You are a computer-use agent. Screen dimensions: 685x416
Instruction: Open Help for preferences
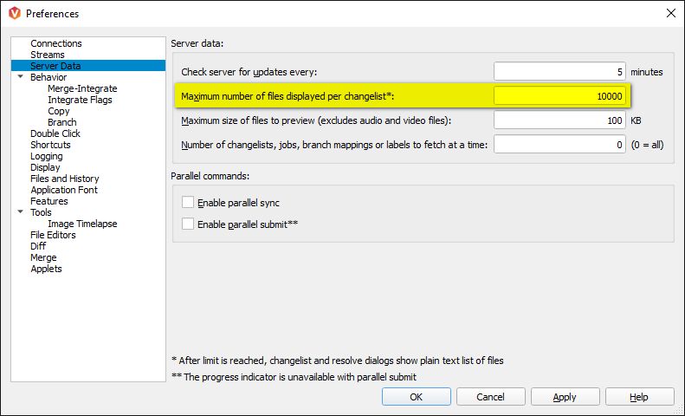tap(639, 397)
